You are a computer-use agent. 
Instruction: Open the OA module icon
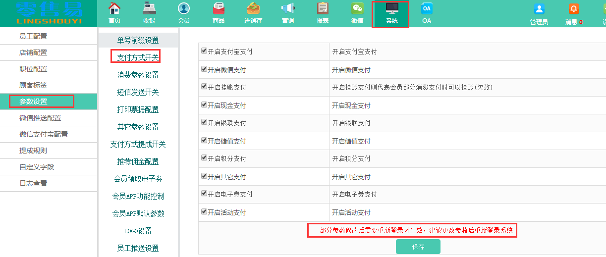tap(427, 9)
